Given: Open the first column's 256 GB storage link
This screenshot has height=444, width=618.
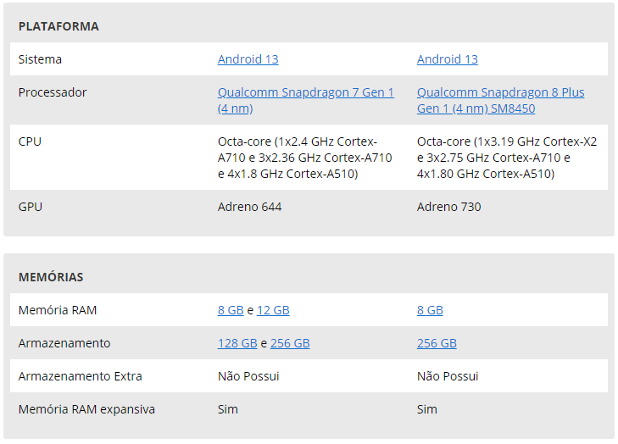Looking at the screenshot, I should (290, 343).
